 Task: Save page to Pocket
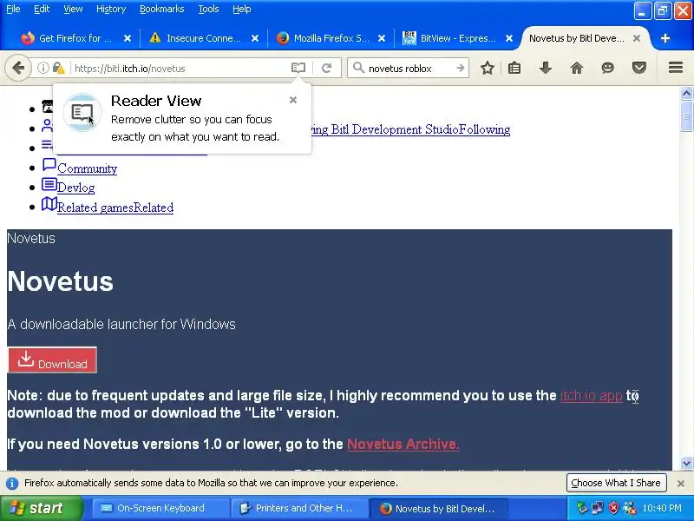(639, 68)
